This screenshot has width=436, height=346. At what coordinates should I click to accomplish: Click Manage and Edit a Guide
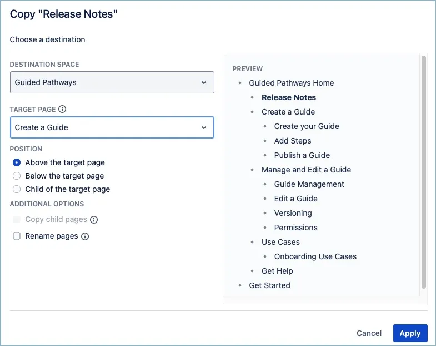tap(306, 170)
